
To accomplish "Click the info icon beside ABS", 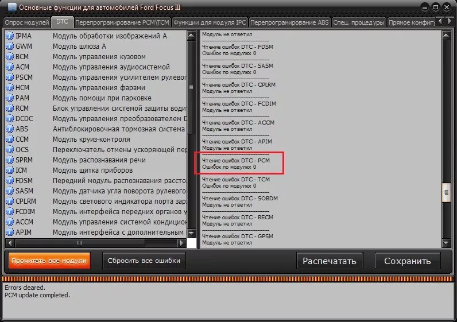I will point(10,129).
